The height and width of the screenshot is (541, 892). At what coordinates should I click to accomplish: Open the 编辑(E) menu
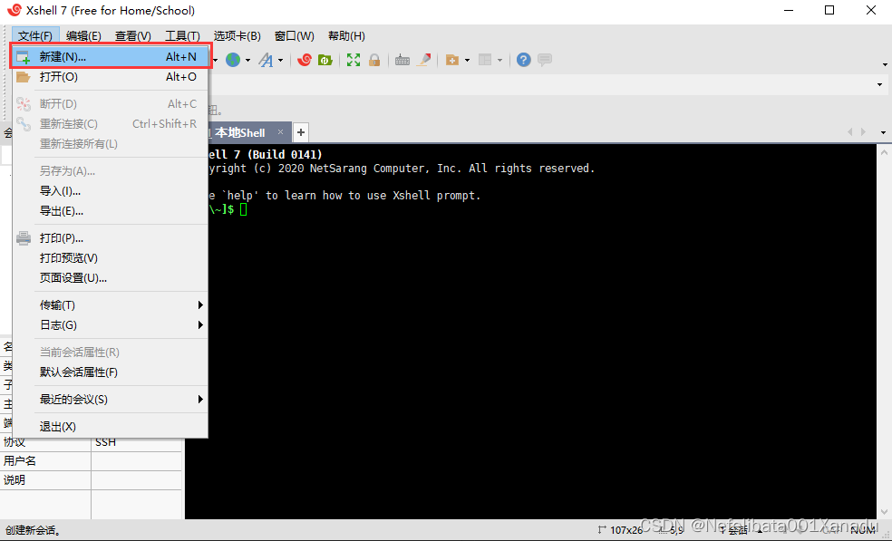point(83,36)
